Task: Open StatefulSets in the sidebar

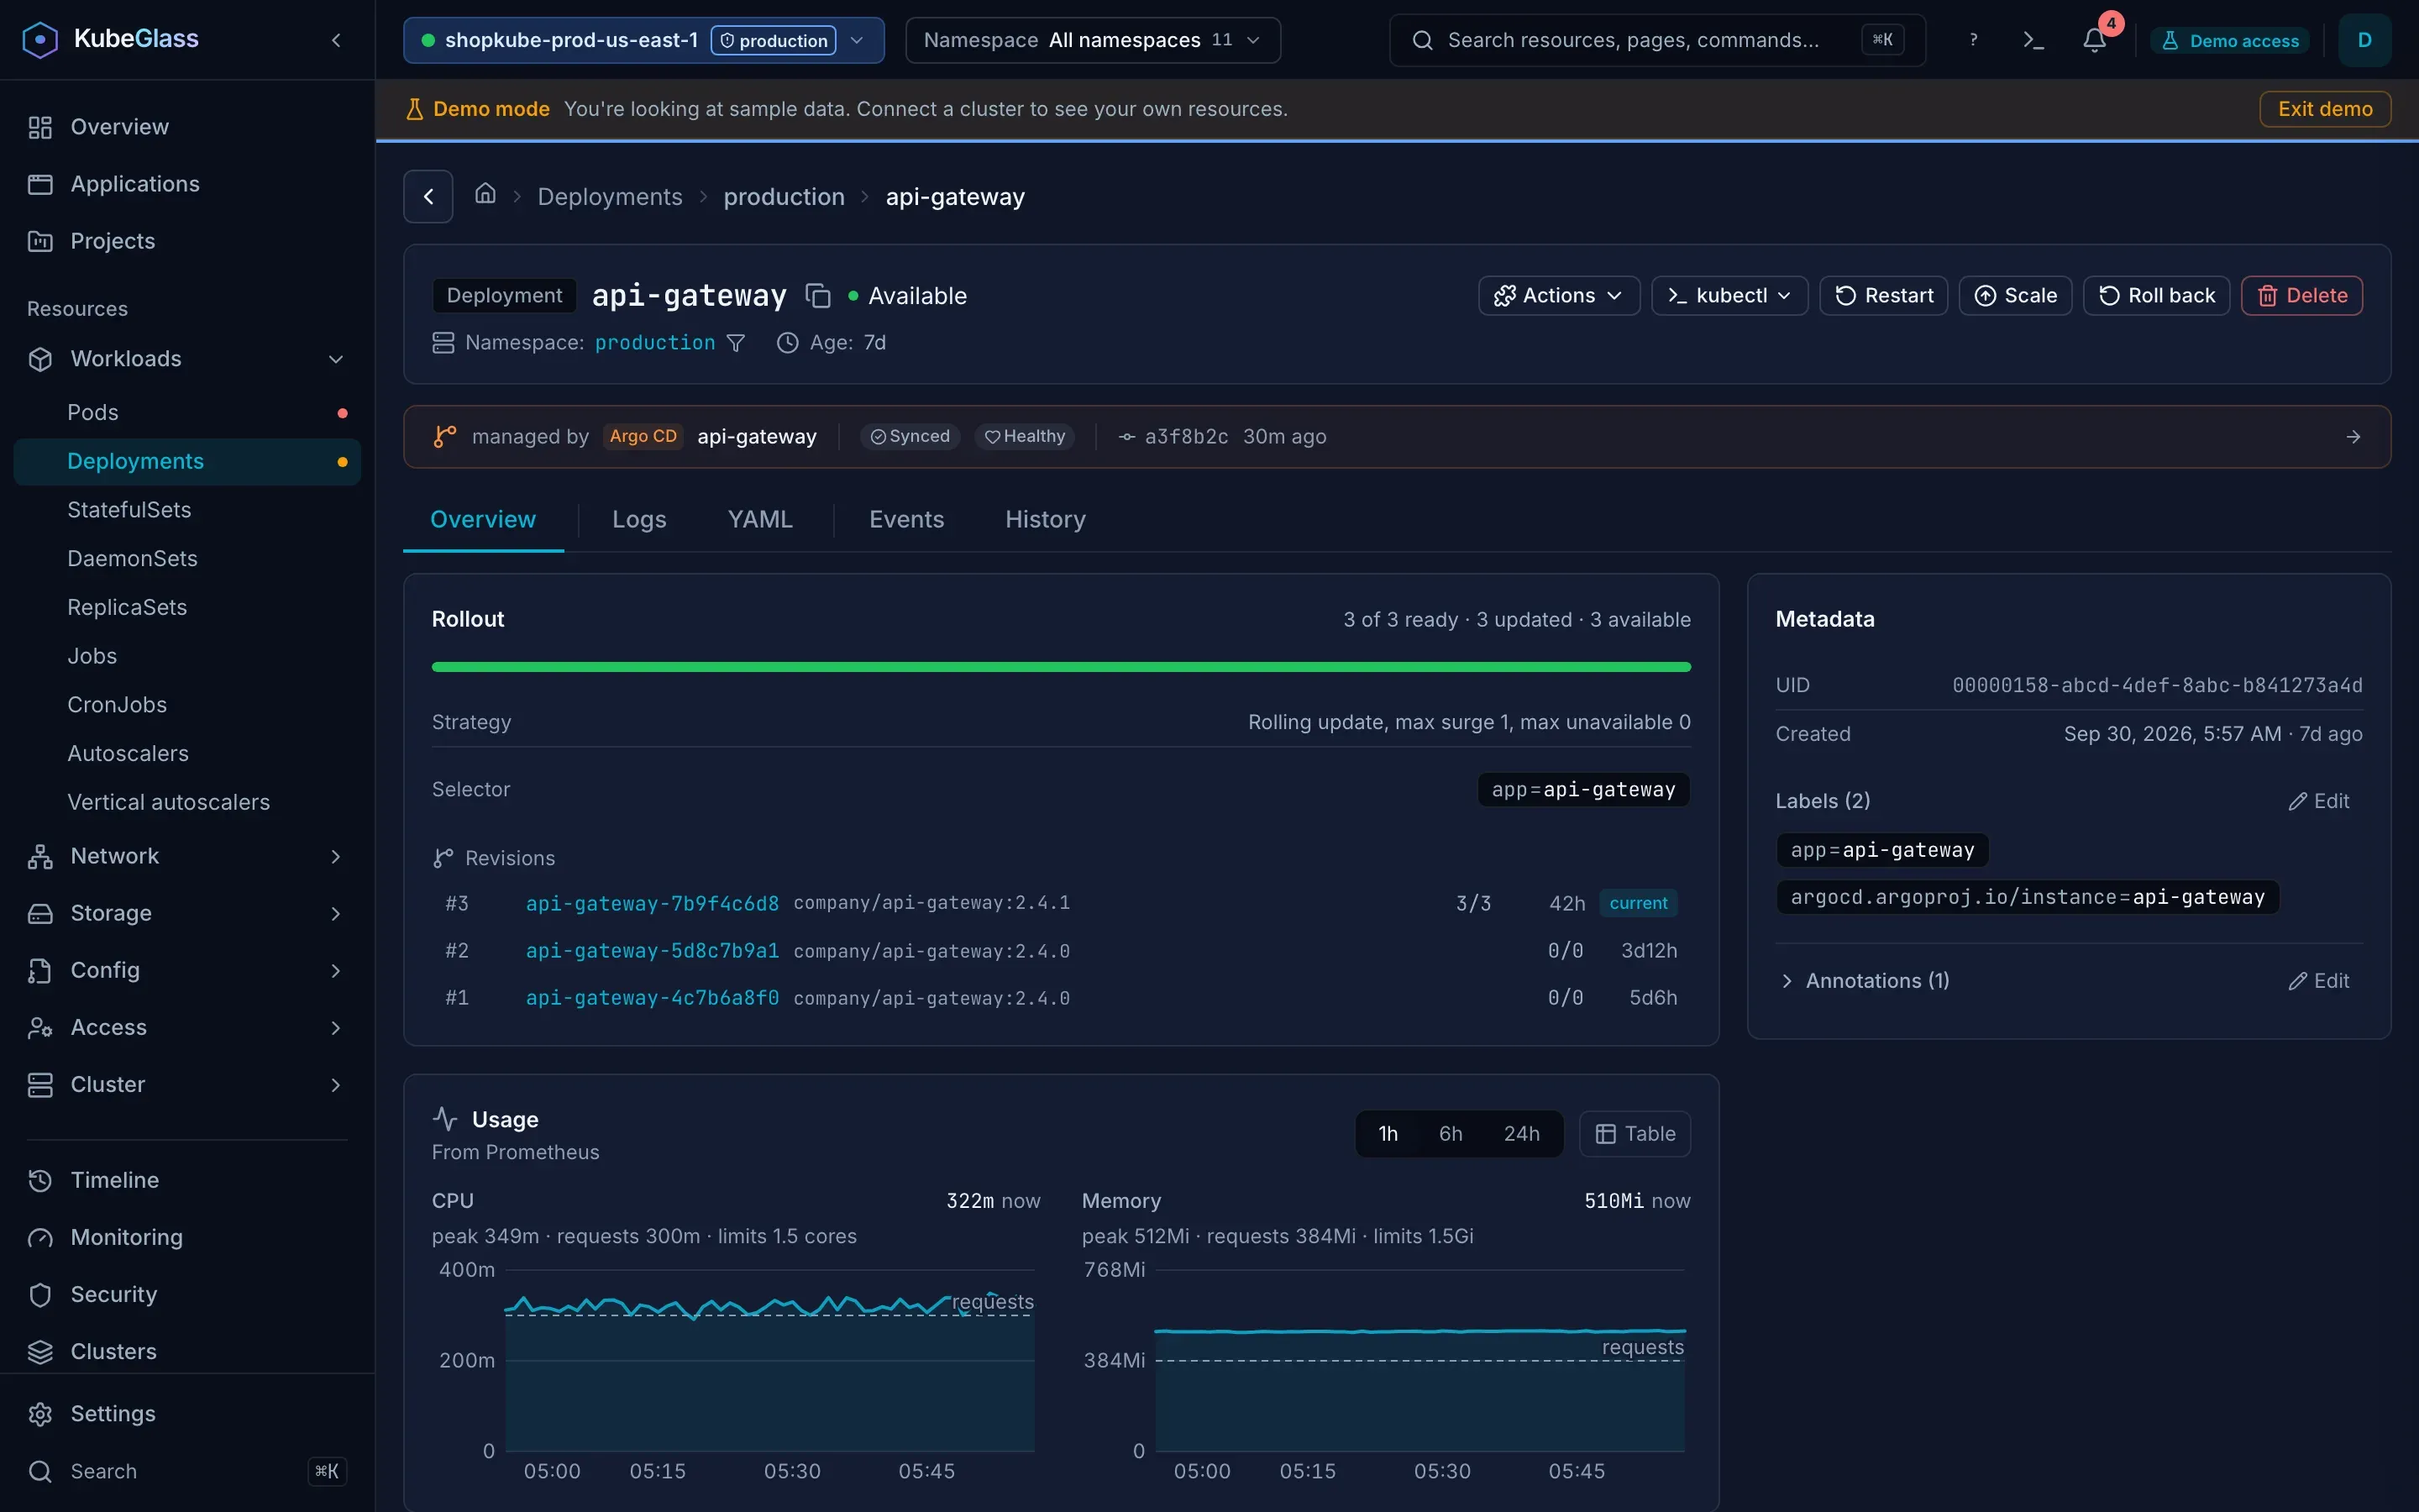Action: pos(187,510)
